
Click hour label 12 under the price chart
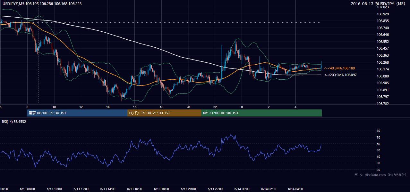pyautogui.click(x=81, y=107)
